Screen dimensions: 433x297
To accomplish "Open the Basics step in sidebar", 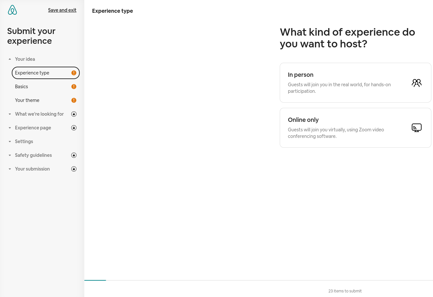I will coord(22,87).
